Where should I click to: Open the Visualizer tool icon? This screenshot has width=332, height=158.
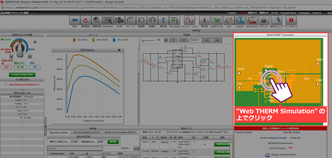[x=108, y=20]
